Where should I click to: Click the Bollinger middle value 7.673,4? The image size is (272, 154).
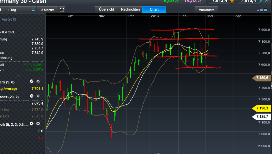[x=37, y=104]
